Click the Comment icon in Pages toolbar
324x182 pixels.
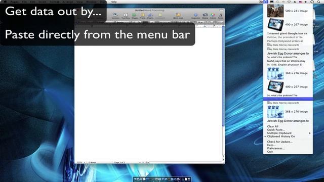point(160,16)
